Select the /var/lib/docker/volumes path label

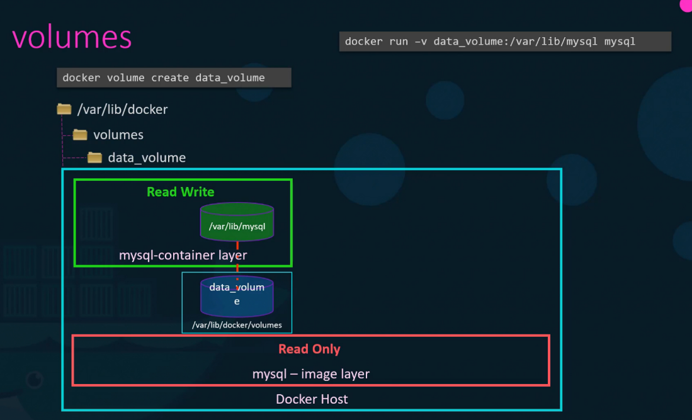(236, 326)
